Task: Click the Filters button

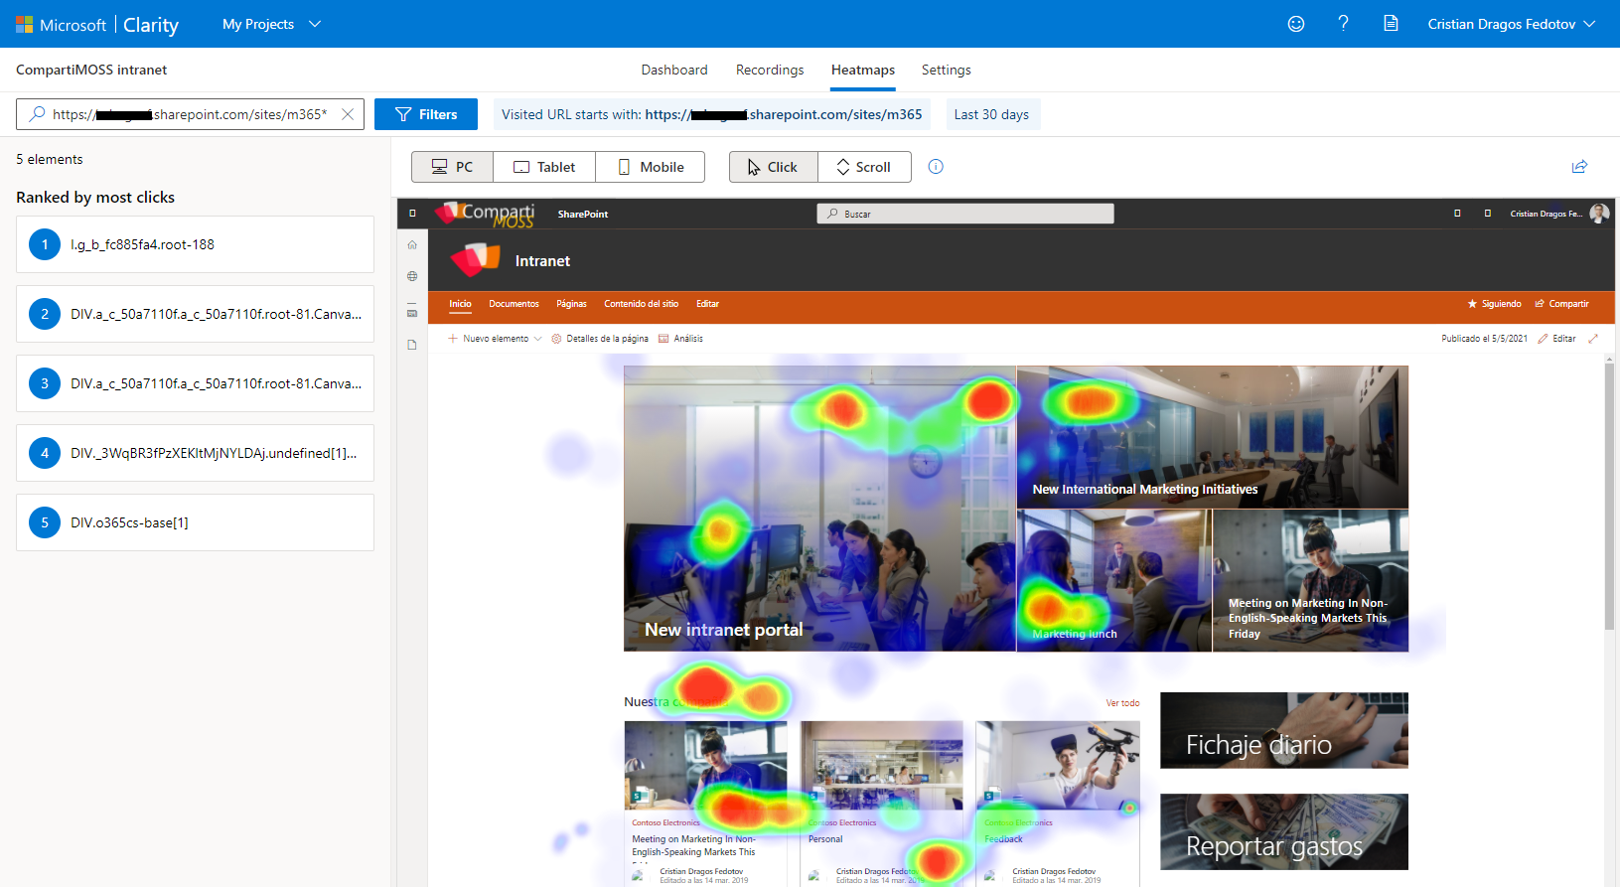Action: click(426, 114)
